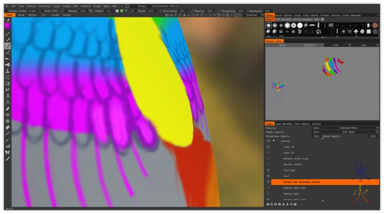Select the stamp tool icon
This screenshot has height=214, width=384.
[x=8, y=71]
